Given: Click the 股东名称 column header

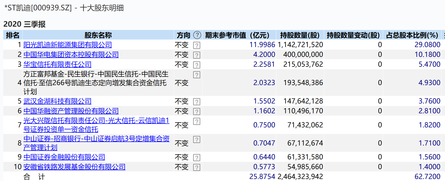Looking at the screenshot, I should [98, 35].
